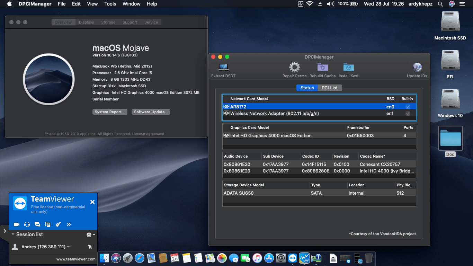Toggle Builtin checkbox for en1 wireless adapter
Image resolution: width=473 pixels, height=266 pixels.
[x=408, y=113]
